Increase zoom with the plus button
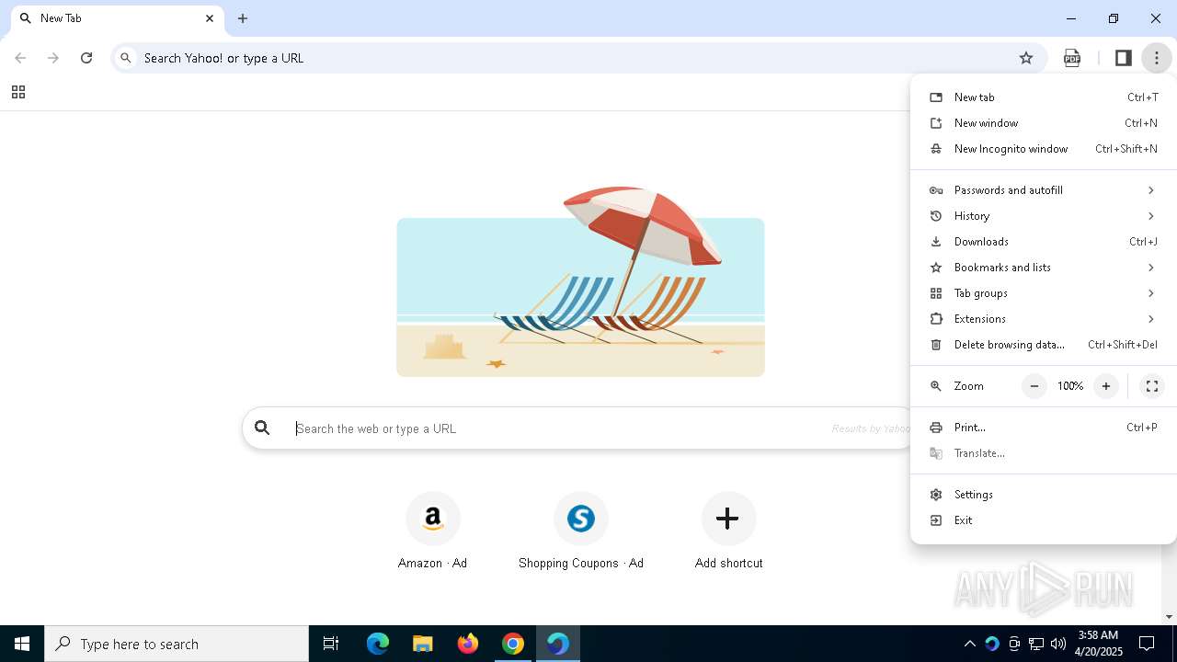This screenshot has width=1177, height=662. 1106,386
